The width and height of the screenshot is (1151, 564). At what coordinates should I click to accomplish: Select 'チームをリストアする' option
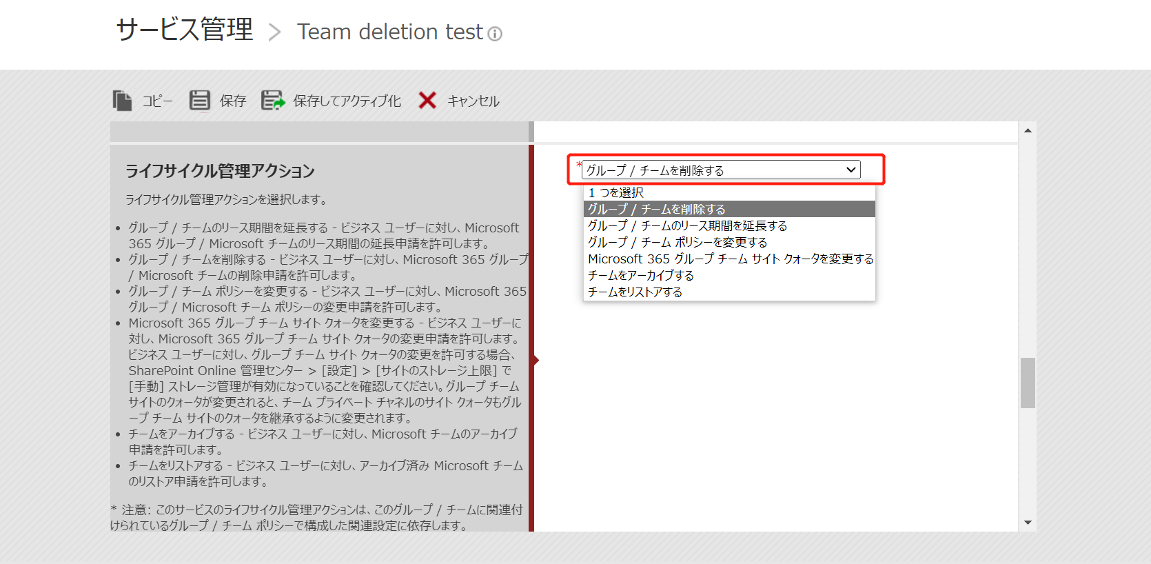[635, 292]
